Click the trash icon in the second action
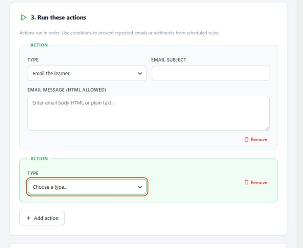This screenshot has width=303, height=248. click(246, 182)
